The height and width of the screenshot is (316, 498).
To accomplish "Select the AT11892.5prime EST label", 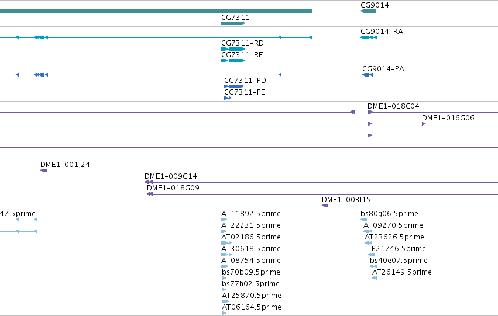I will tap(251, 214).
